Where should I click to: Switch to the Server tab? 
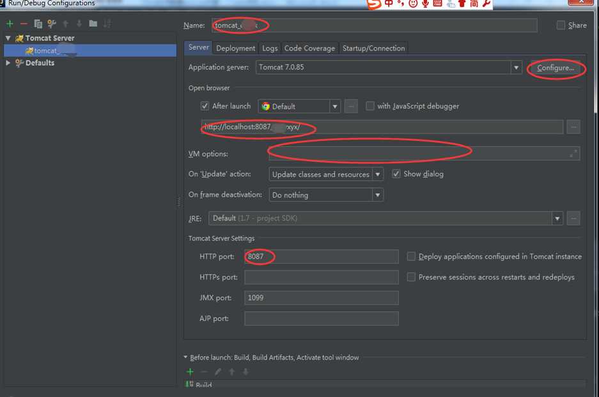[199, 47]
